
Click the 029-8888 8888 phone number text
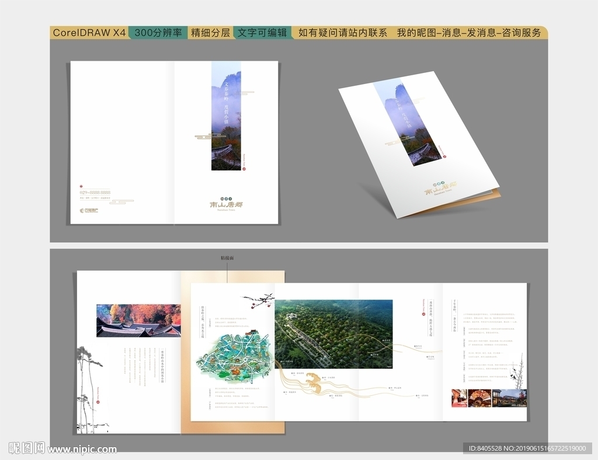tap(95, 192)
